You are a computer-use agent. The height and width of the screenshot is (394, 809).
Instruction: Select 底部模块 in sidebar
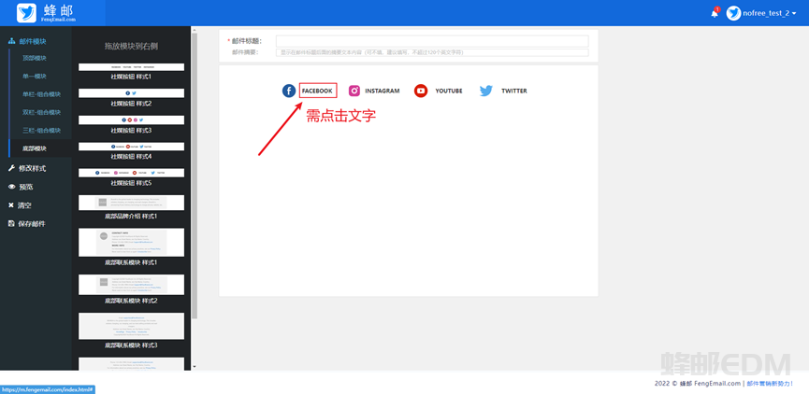35,148
